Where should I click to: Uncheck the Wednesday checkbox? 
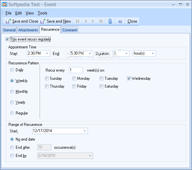(129, 78)
